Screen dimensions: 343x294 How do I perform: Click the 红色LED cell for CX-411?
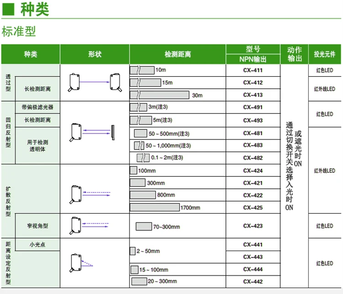click(x=325, y=70)
